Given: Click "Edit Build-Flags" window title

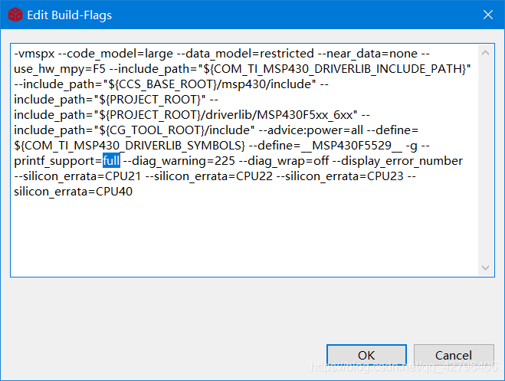Looking at the screenshot, I should pyautogui.click(x=69, y=15).
